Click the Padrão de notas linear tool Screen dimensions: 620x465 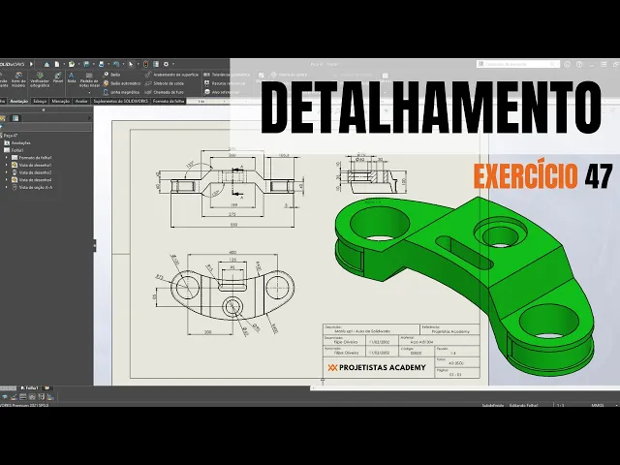(x=89, y=79)
